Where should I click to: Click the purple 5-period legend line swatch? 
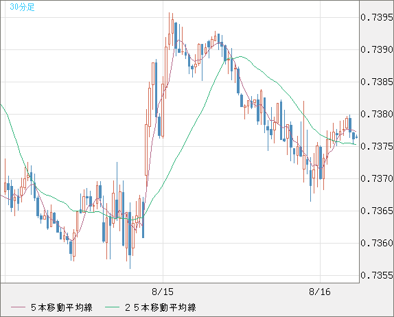coord(18,307)
